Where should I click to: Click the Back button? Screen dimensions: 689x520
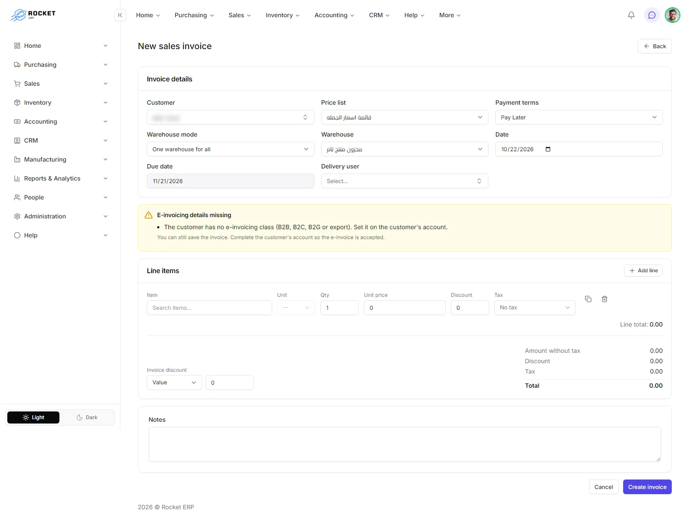[655, 46]
